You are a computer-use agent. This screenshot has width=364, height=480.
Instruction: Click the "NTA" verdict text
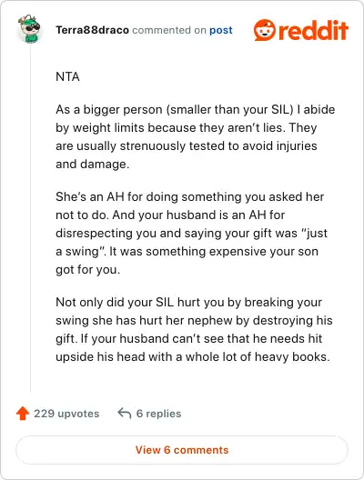(x=67, y=76)
